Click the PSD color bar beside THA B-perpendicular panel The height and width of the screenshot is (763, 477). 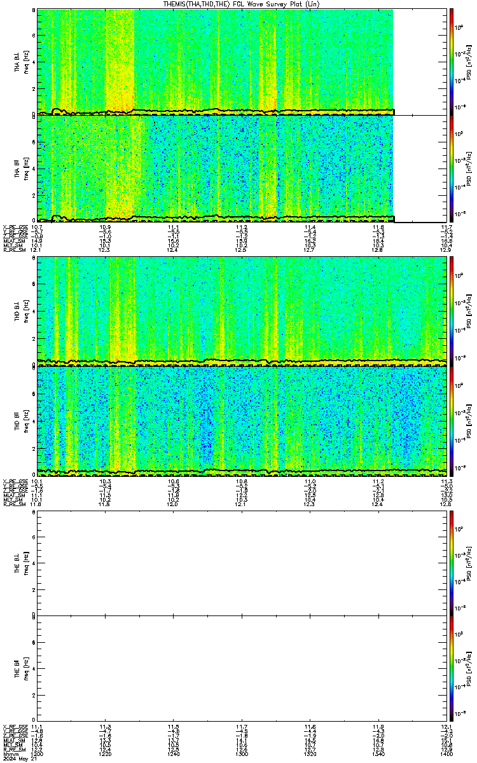(452, 62)
